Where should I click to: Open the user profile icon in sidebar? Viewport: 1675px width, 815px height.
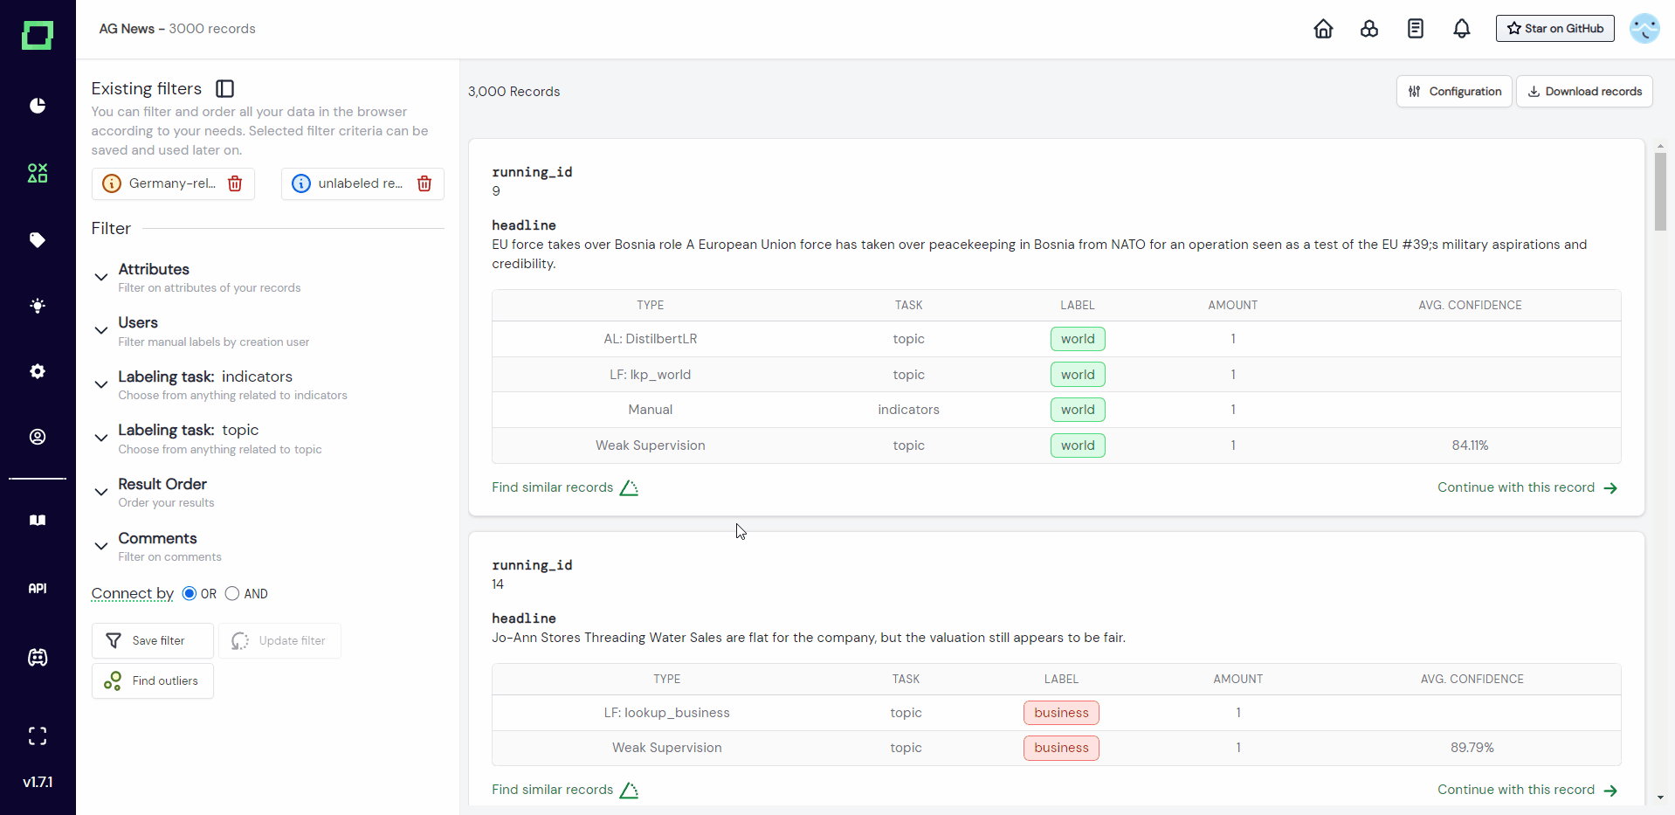(38, 437)
